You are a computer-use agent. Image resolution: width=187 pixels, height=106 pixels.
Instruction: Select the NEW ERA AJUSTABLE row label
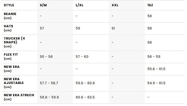(14, 83)
